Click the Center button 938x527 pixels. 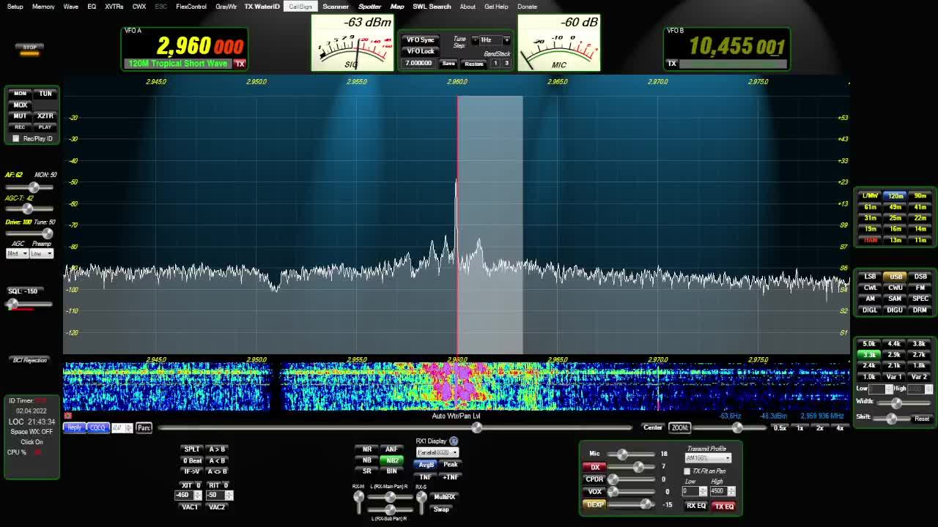click(652, 427)
